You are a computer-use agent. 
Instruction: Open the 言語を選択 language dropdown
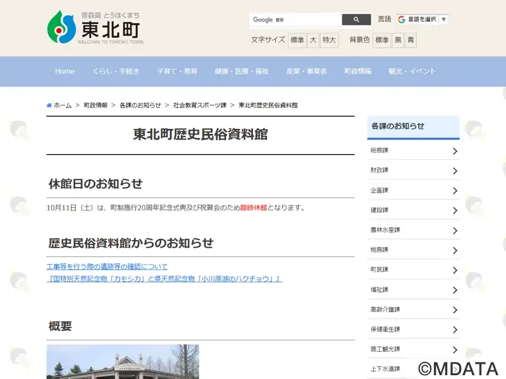tap(423, 20)
